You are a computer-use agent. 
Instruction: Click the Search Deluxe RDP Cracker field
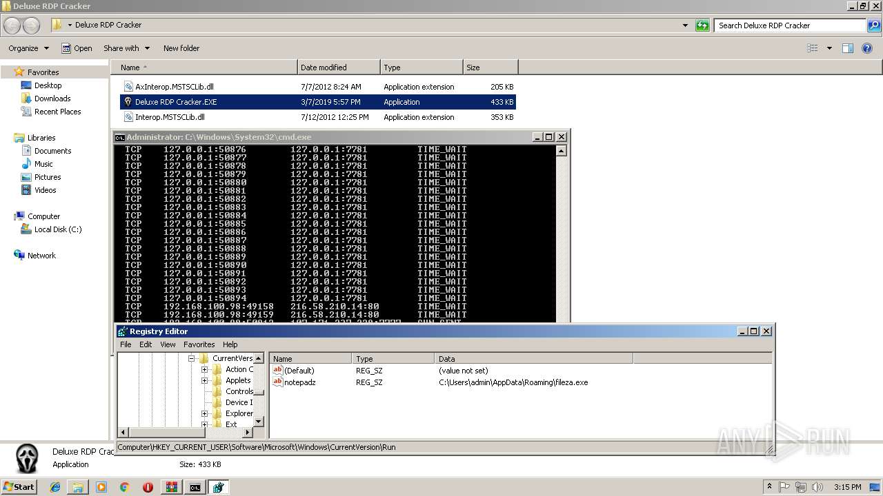790,25
